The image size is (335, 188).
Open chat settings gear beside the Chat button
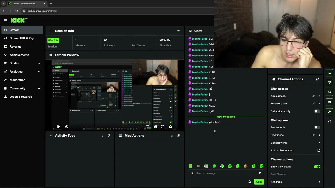[x=250, y=182]
